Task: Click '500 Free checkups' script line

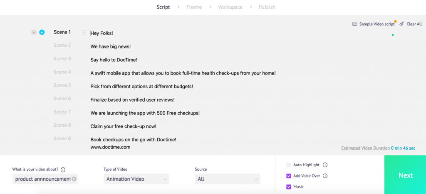Action: click(145, 113)
